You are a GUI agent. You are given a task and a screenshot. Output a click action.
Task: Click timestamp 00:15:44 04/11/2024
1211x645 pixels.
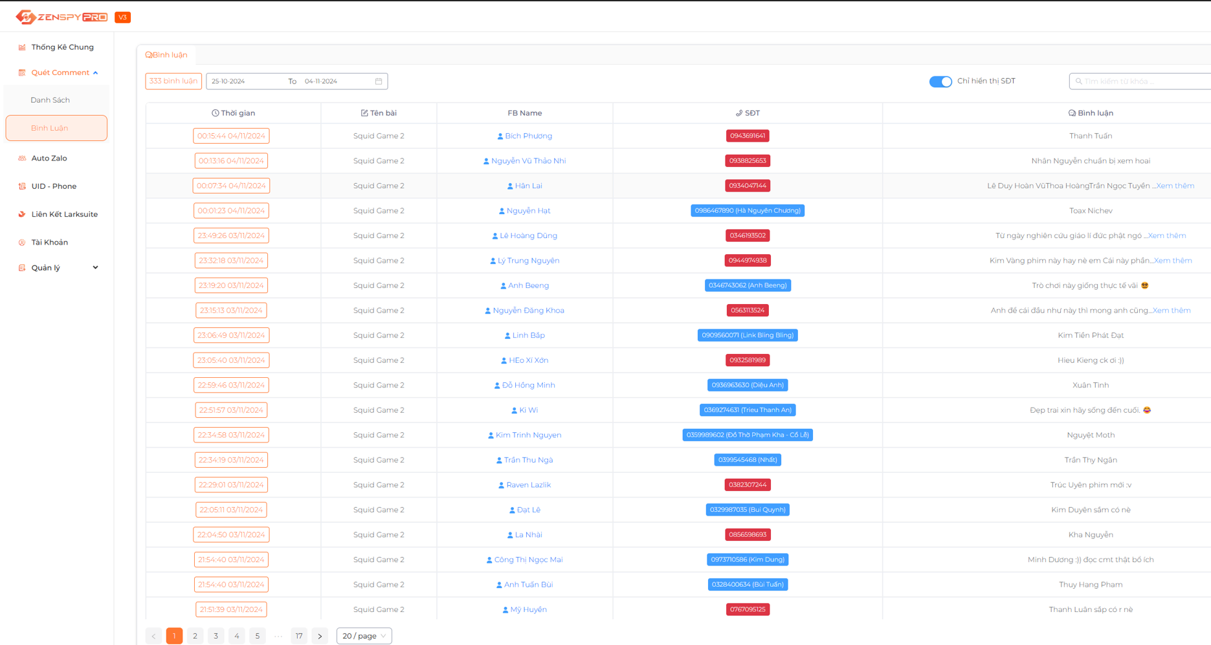[x=231, y=136]
